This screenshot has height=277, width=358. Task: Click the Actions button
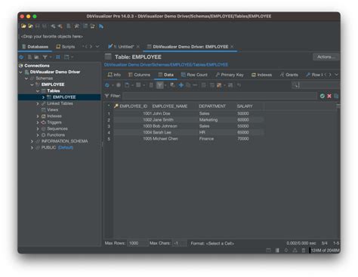(326, 57)
